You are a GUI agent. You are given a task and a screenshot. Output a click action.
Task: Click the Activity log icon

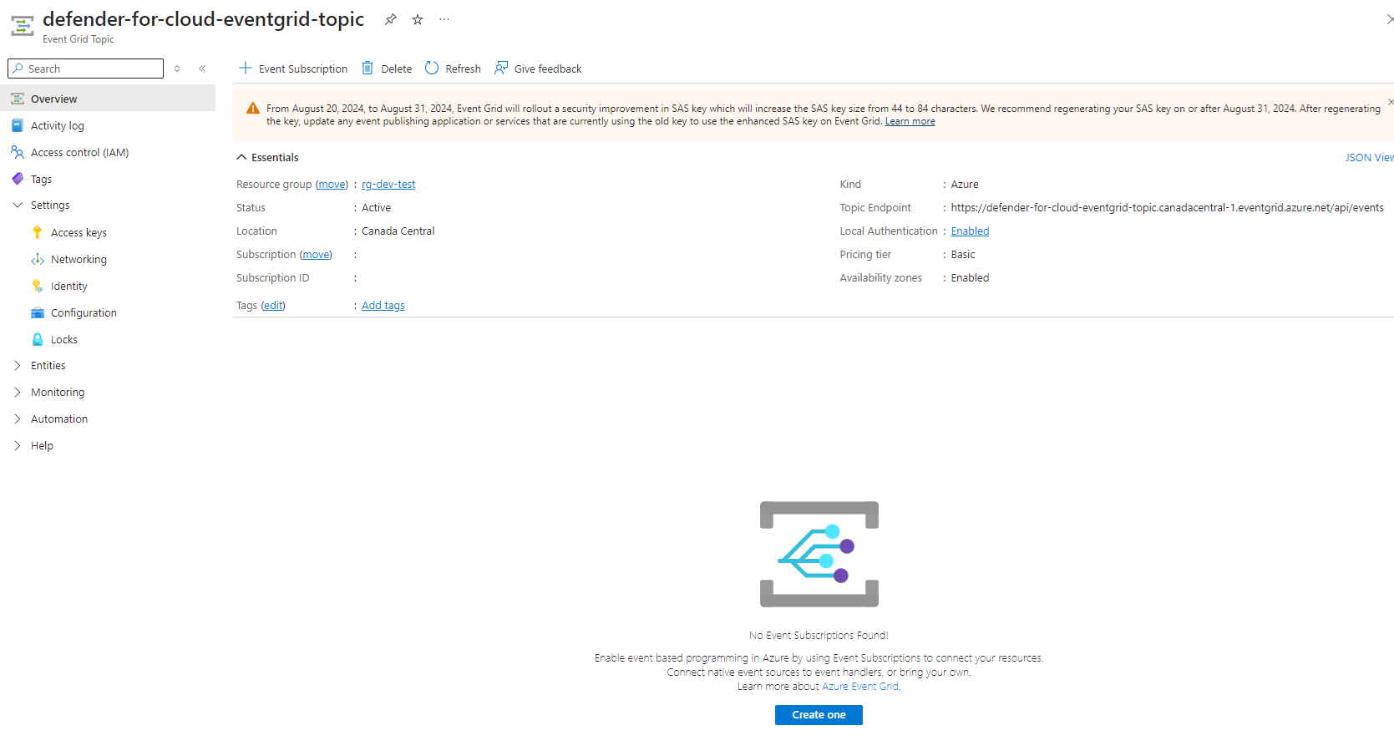coord(18,125)
